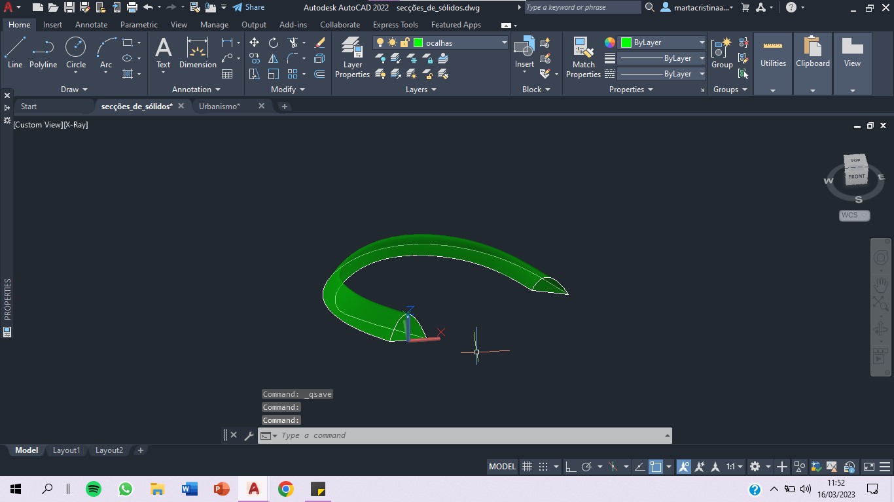Click the Insert block button
The height and width of the screenshot is (502, 894).
click(524, 52)
